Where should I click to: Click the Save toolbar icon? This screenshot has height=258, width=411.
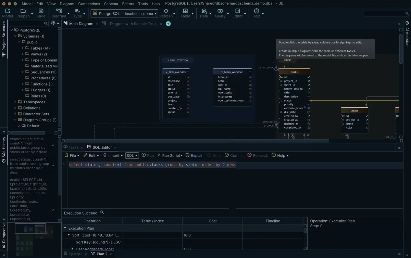tap(41, 11)
